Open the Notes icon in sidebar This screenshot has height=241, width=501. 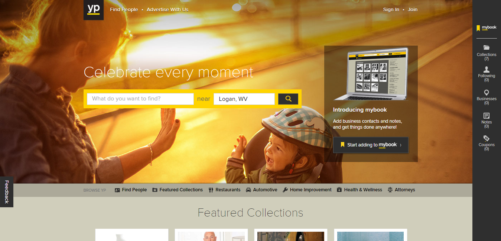(486, 116)
